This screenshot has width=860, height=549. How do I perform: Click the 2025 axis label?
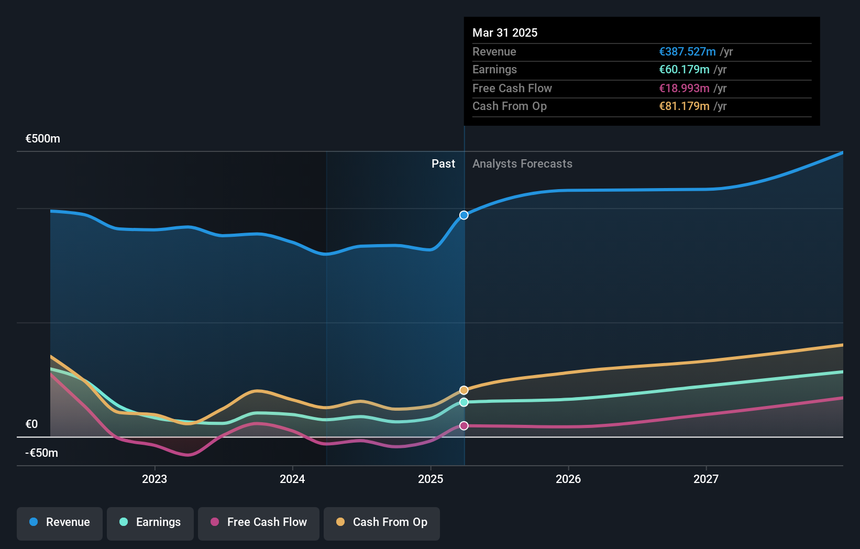[x=430, y=479]
